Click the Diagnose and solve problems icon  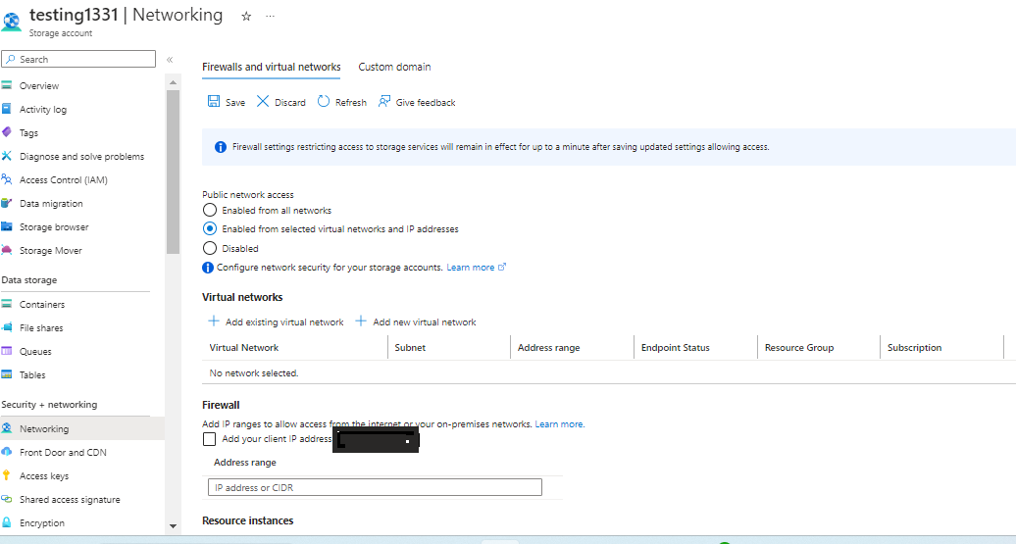pyautogui.click(x=7, y=156)
